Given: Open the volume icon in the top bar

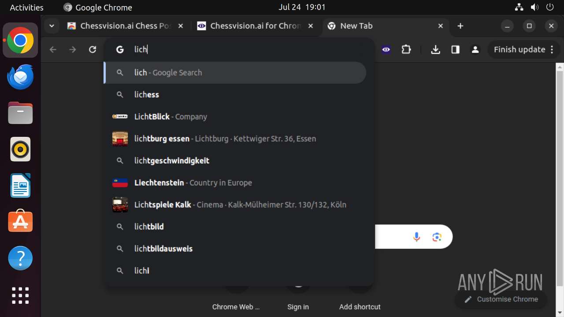Looking at the screenshot, I should tap(534, 7).
